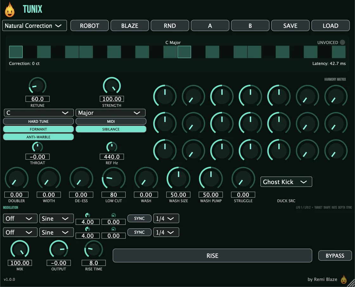The height and width of the screenshot is (287, 355).
Task: Toggle the HARD TUNE button
Action: point(38,121)
